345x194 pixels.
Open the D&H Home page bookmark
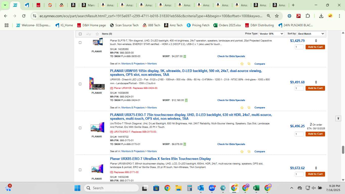(91, 25)
